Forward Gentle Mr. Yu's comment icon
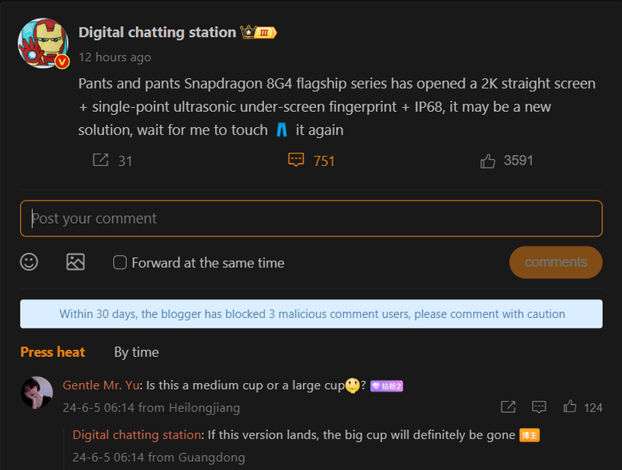This screenshot has width=622, height=470. [x=508, y=406]
